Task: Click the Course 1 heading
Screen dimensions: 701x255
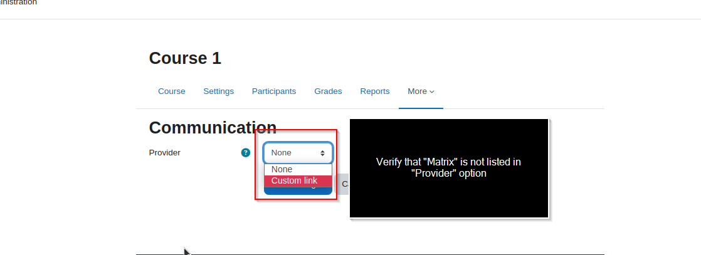Action: (185, 58)
